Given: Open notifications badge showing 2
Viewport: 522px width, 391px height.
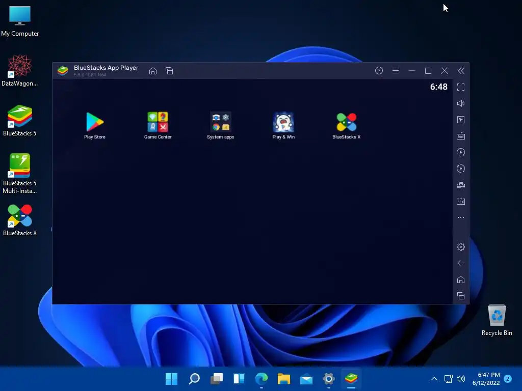Looking at the screenshot, I should [508, 379].
